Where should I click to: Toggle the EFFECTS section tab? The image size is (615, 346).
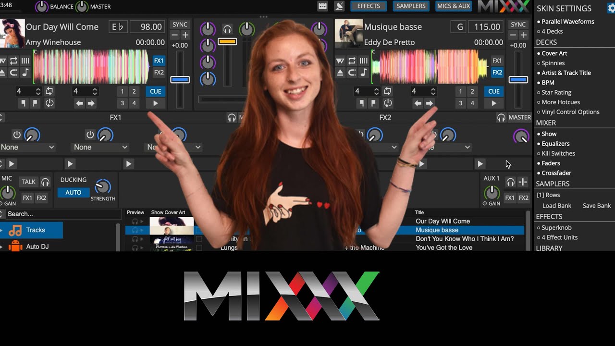tap(369, 6)
